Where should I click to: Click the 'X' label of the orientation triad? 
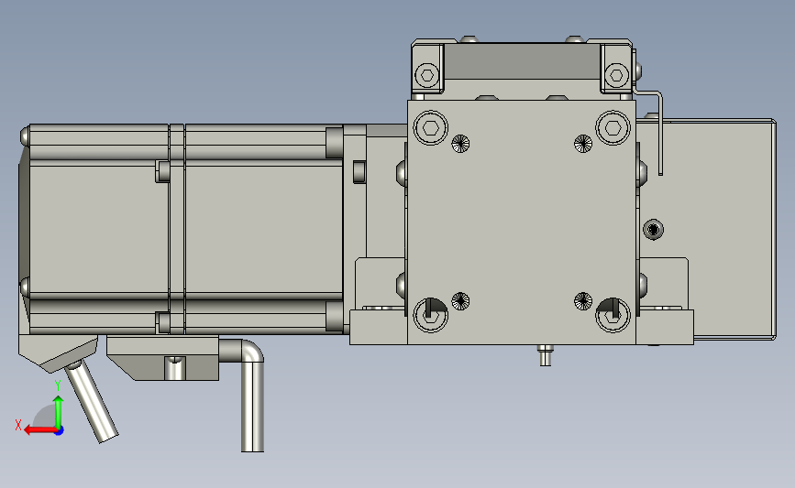click(x=18, y=425)
